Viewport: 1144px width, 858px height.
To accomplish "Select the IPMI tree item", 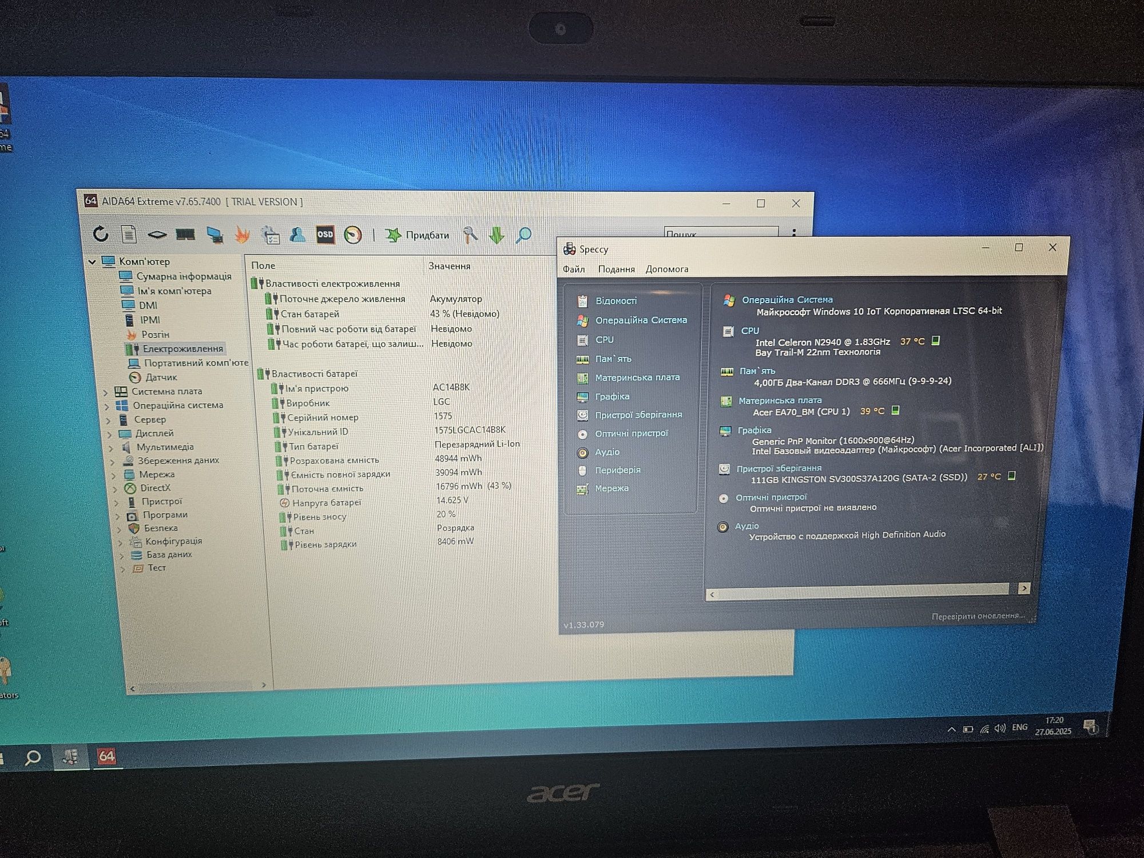I will click(x=150, y=320).
